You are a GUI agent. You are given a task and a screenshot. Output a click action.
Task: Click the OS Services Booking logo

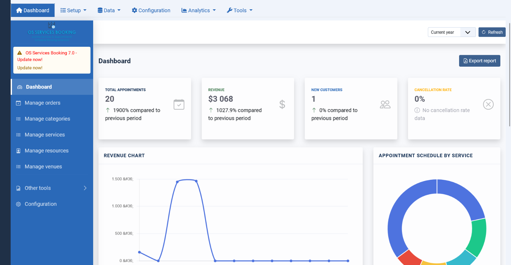(52, 32)
